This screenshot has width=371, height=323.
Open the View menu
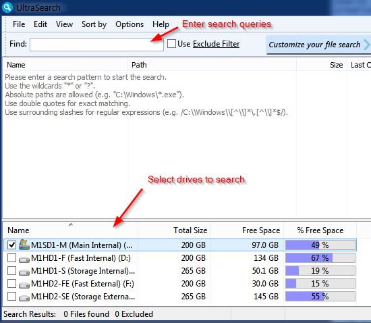pyautogui.click(x=64, y=24)
